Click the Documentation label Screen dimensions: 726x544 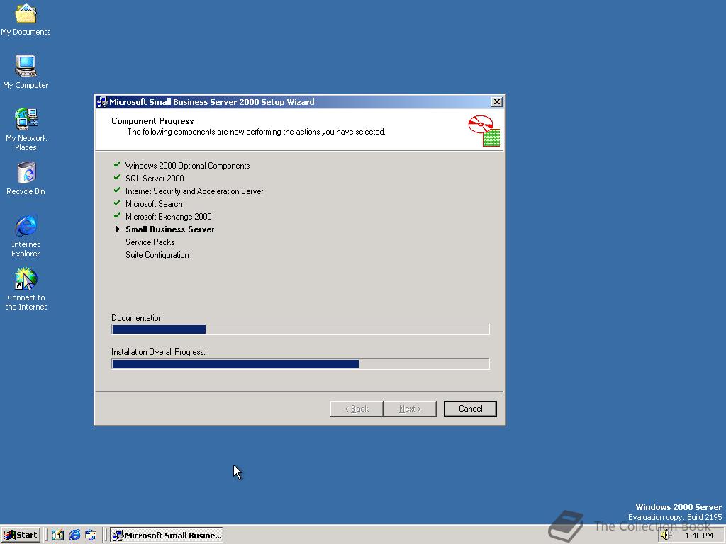tap(137, 318)
